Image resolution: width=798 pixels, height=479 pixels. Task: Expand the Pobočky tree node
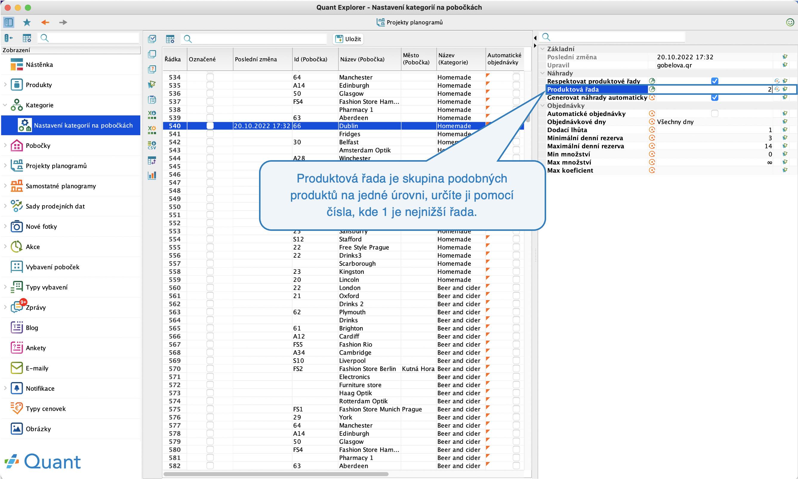(x=5, y=145)
